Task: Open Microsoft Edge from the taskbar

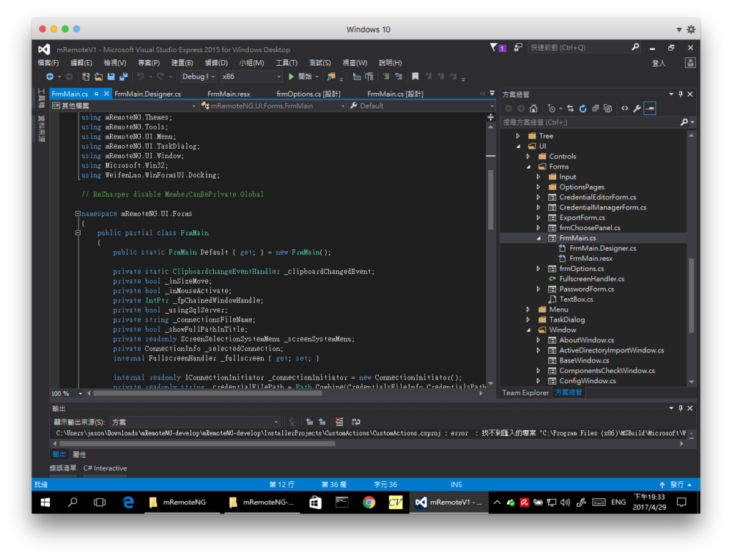Action: coord(128,502)
